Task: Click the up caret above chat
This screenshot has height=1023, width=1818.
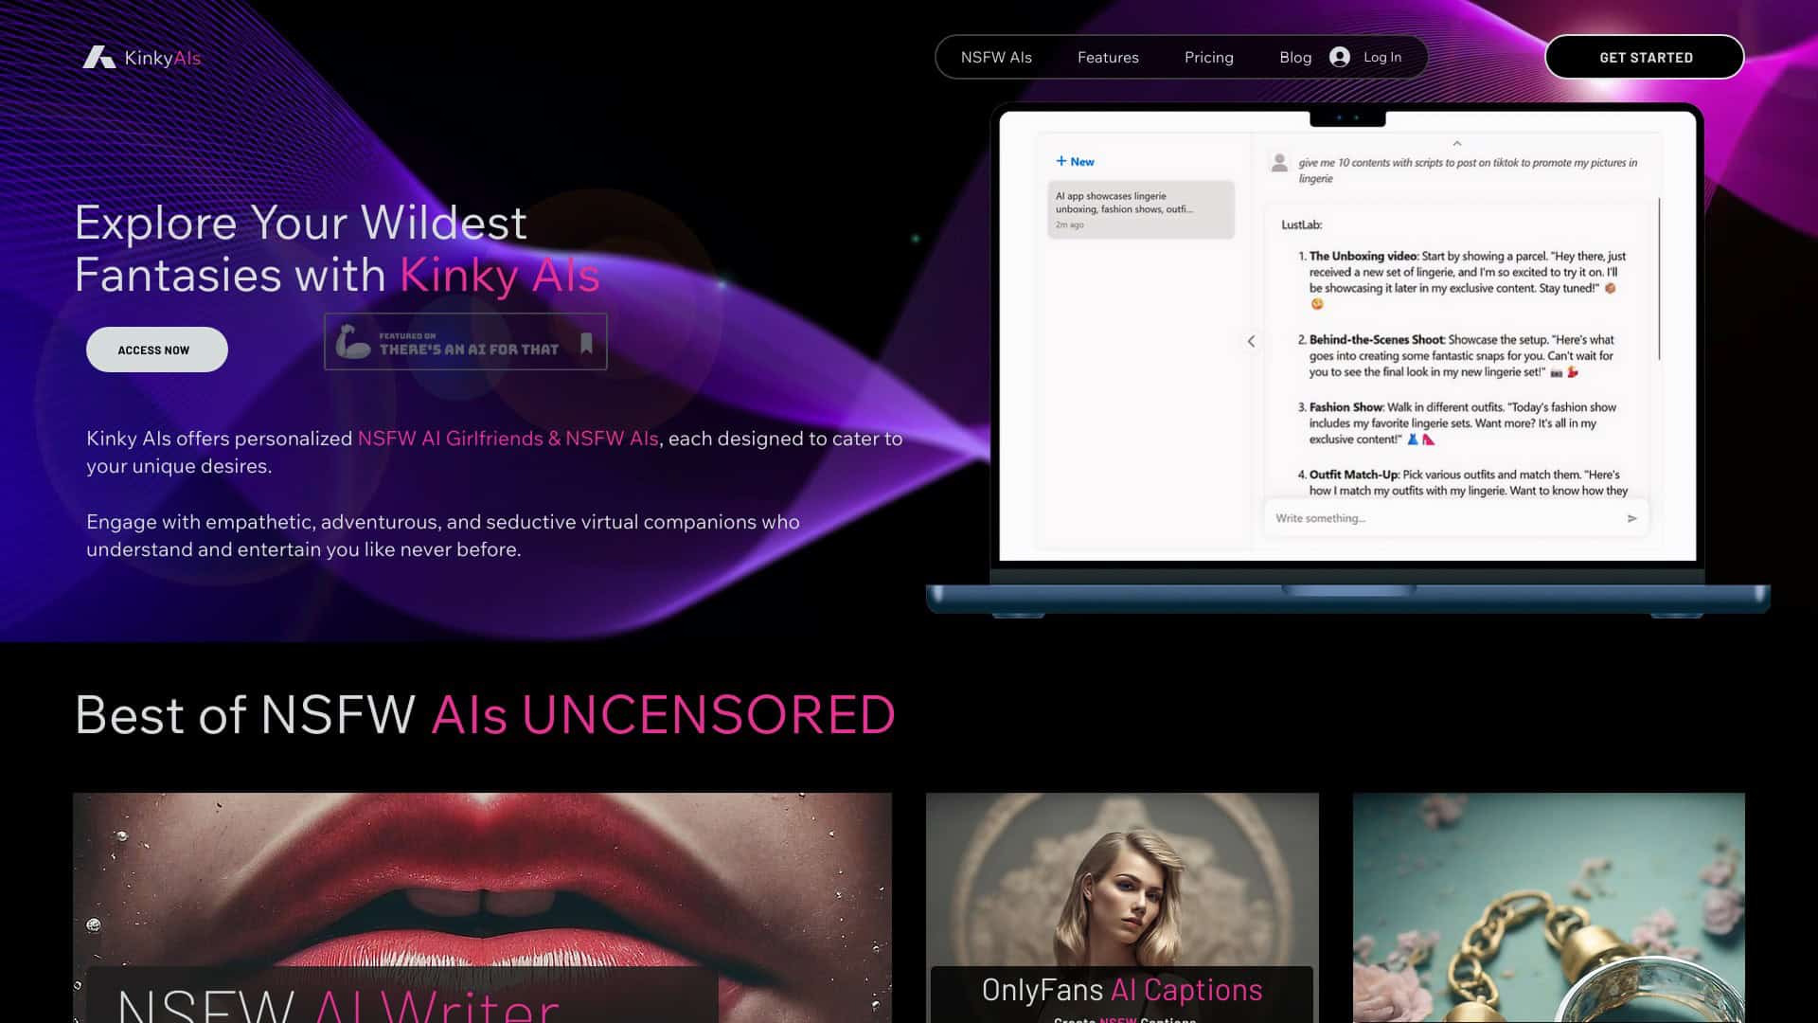Action: coord(1457,144)
